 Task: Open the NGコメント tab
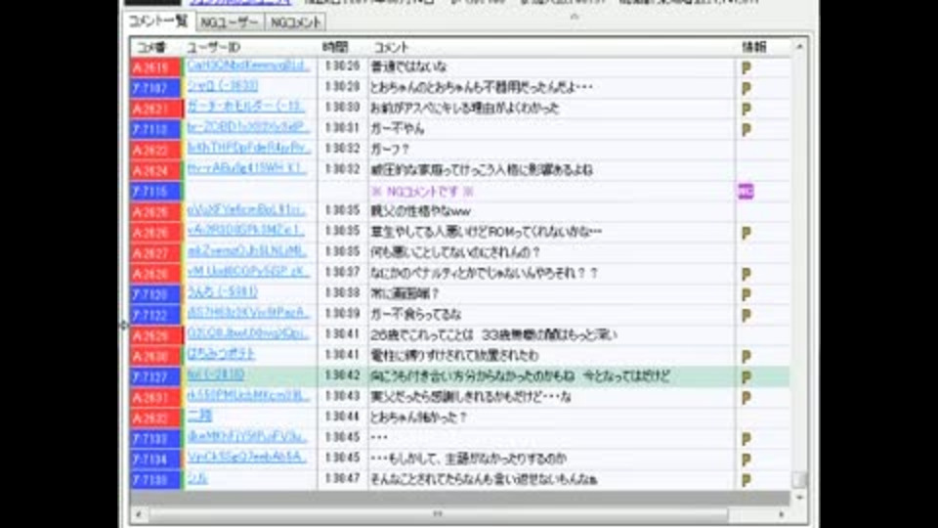(x=295, y=22)
